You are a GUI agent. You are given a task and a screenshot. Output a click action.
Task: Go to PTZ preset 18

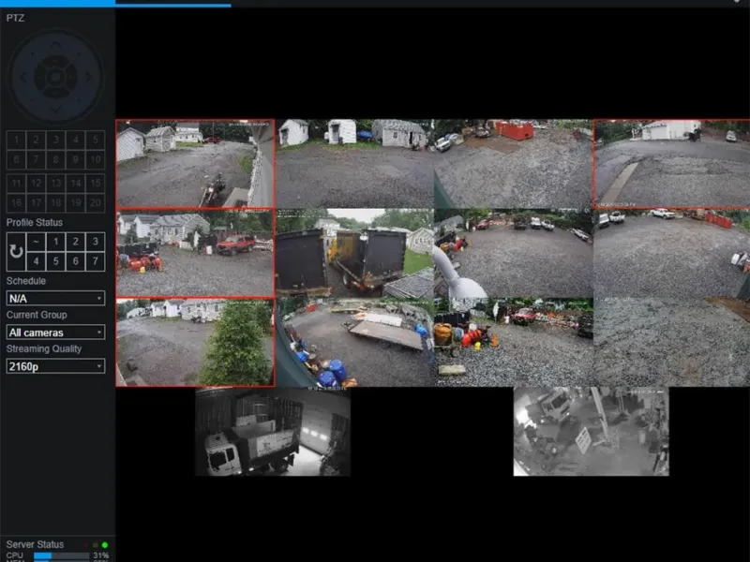pyautogui.click(x=56, y=202)
